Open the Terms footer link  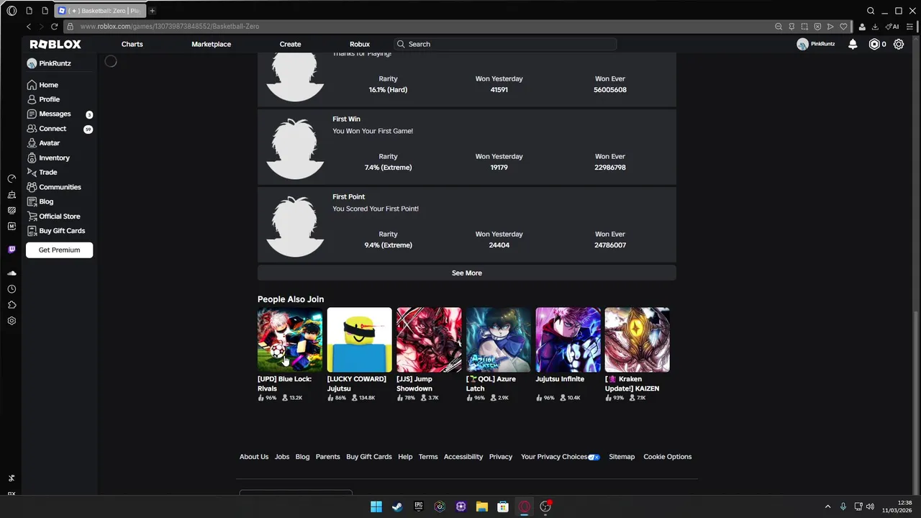pyautogui.click(x=428, y=457)
